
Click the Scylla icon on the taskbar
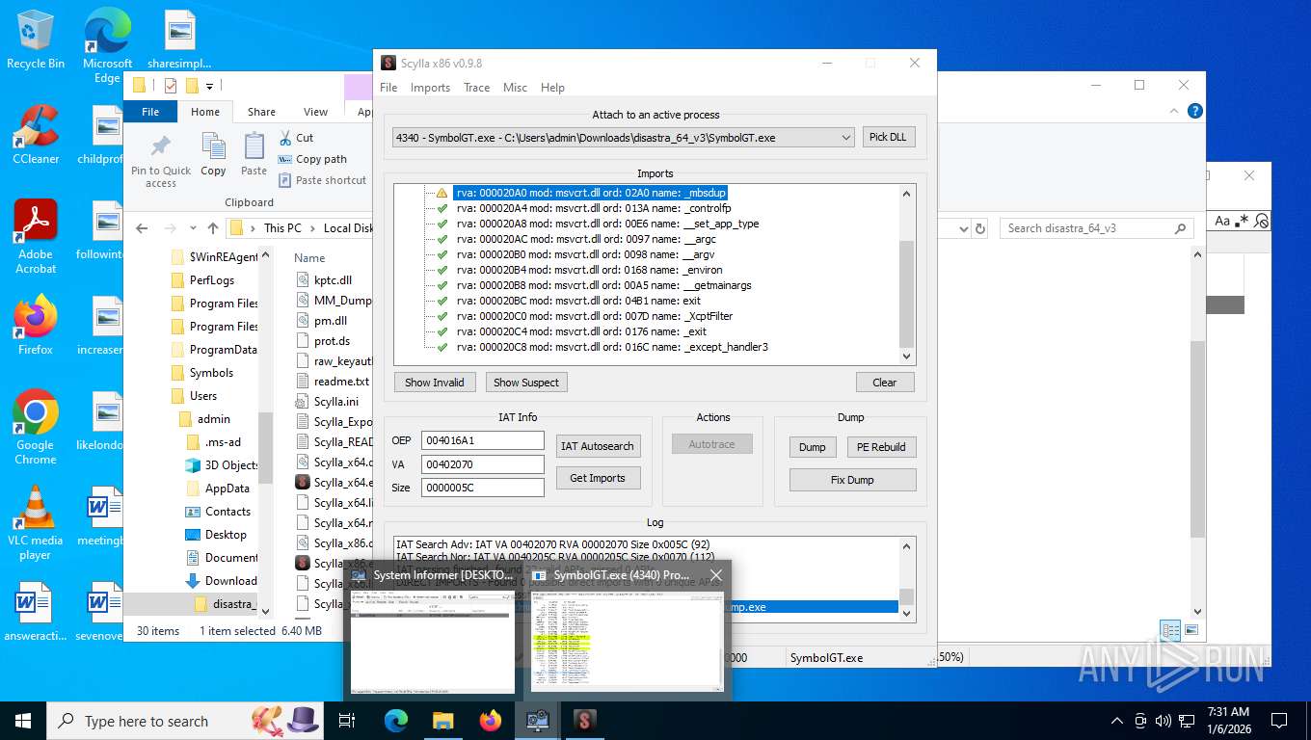584,721
